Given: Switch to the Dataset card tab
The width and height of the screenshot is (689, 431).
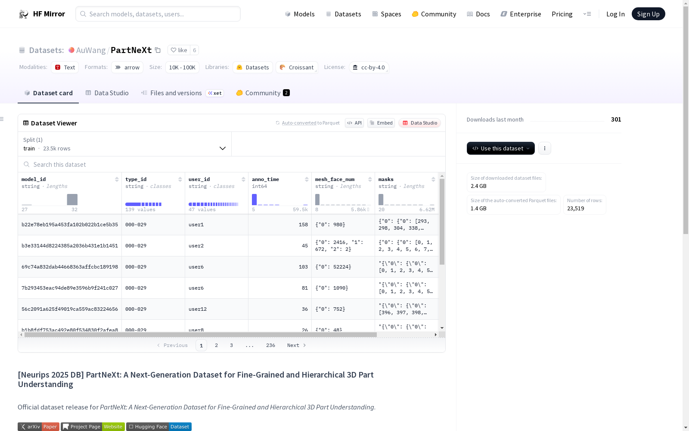Looking at the screenshot, I should 48,93.
